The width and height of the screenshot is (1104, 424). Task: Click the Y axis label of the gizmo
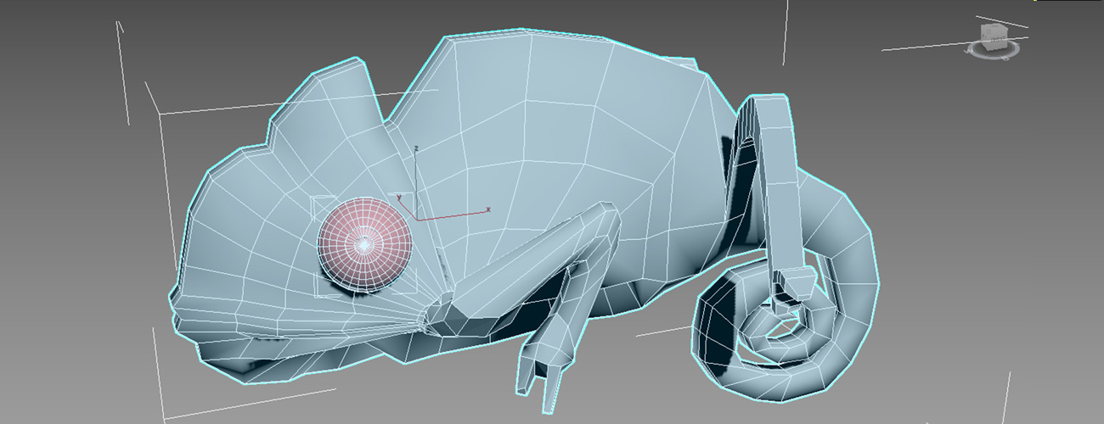point(399,197)
